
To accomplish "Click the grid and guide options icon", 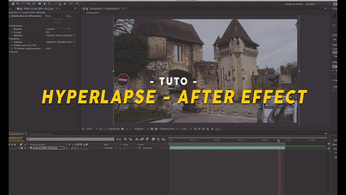I will (x=101, y=129).
